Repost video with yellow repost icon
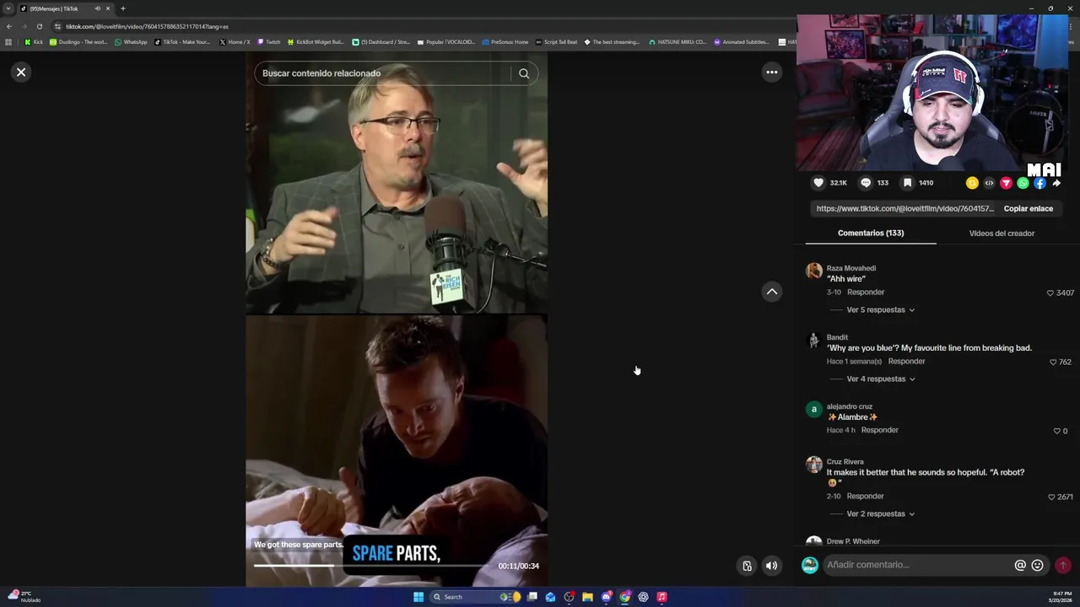Image resolution: width=1080 pixels, height=607 pixels. (x=972, y=183)
